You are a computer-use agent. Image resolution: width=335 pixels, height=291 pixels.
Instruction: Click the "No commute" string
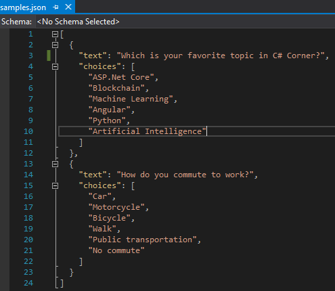tap(116, 250)
